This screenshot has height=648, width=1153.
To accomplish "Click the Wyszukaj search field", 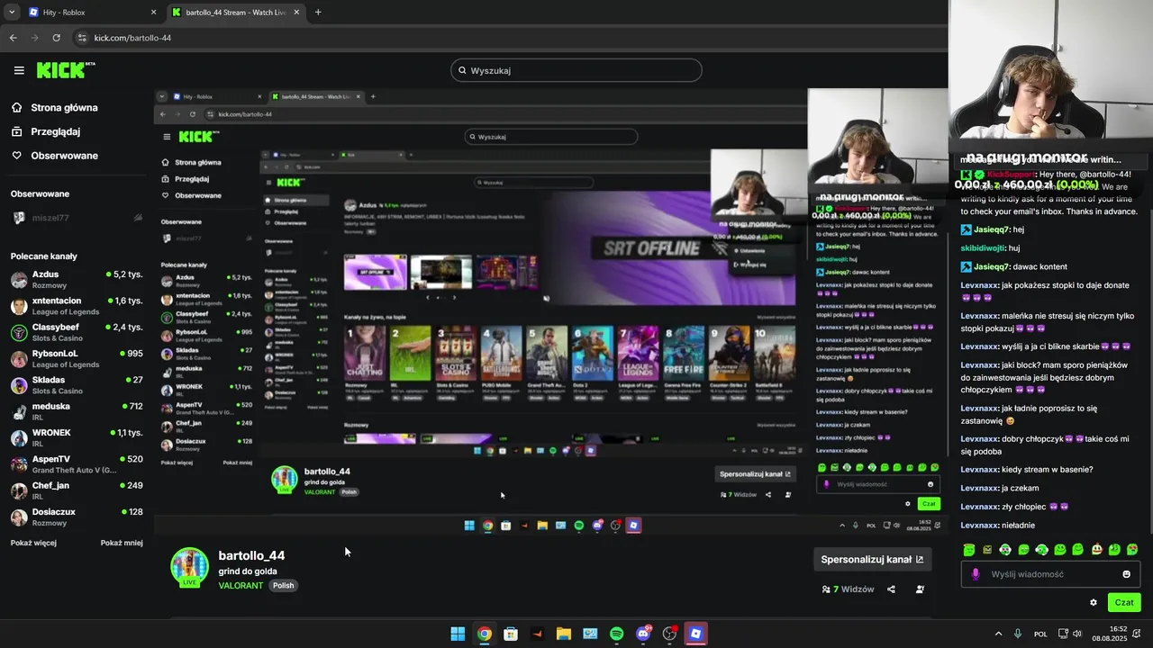I will pyautogui.click(x=576, y=70).
